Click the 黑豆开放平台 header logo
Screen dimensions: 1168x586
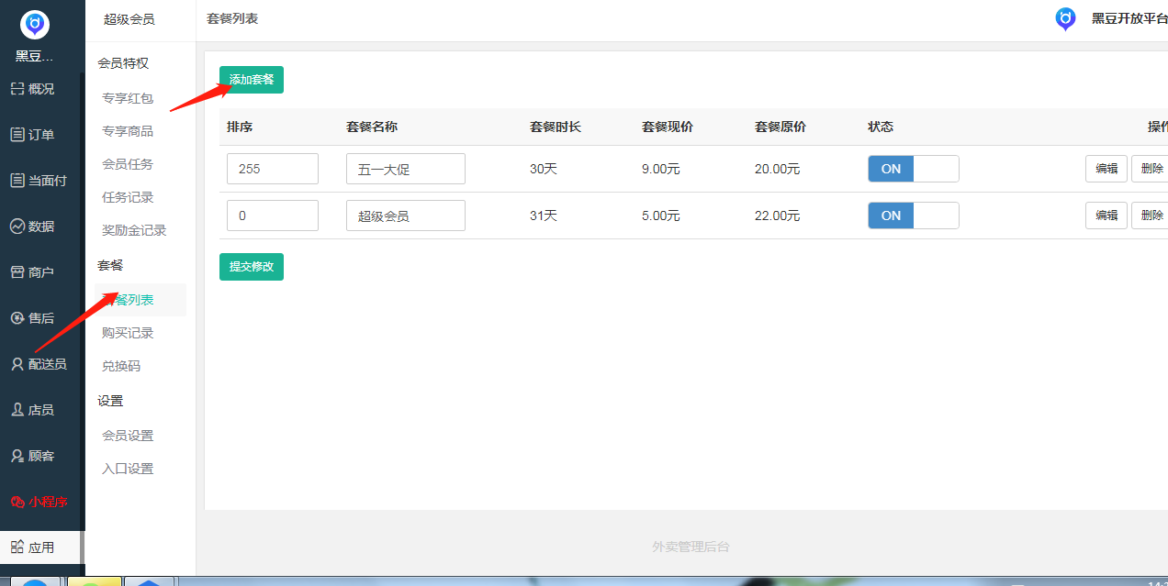1065,19
